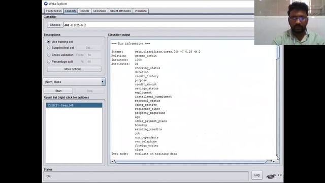Click the Set test set button
Screen dimensions: 325x183
point(88,48)
